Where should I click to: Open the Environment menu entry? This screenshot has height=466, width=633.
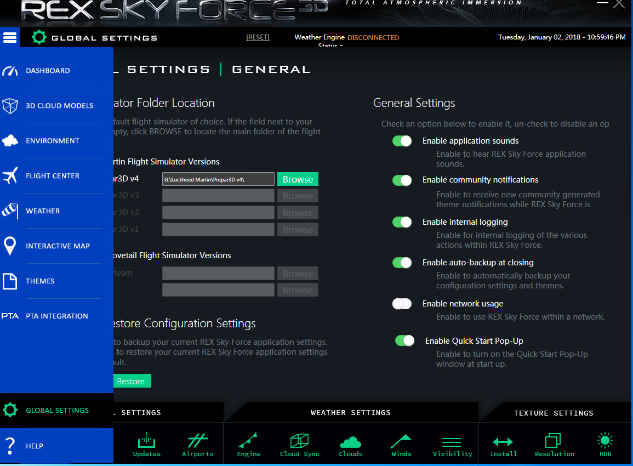[x=53, y=140]
